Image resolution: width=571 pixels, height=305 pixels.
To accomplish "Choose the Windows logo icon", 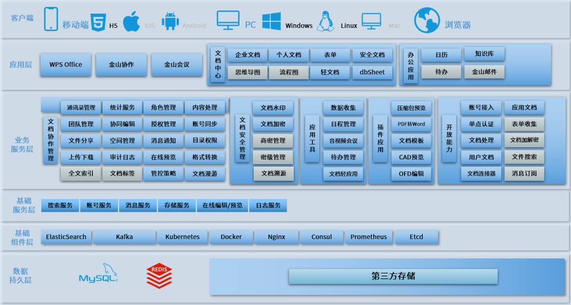I will click(x=272, y=22).
